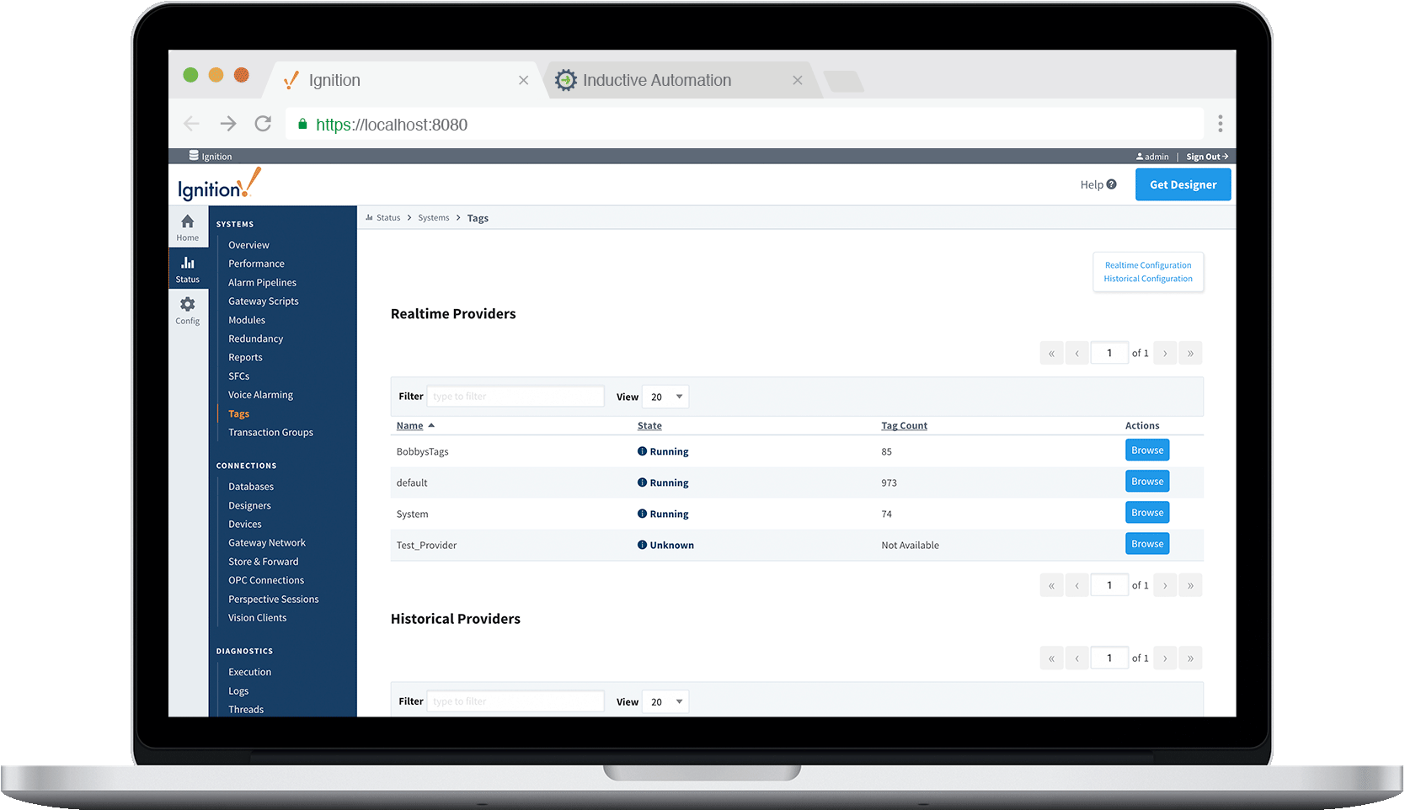Image resolution: width=1405 pixels, height=810 pixels.
Task: Expand Historical Providers View count dropdown
Action: click(665, 701)
